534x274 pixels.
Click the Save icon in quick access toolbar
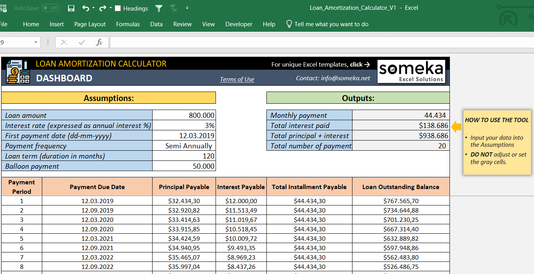click(x=71, y=8)
